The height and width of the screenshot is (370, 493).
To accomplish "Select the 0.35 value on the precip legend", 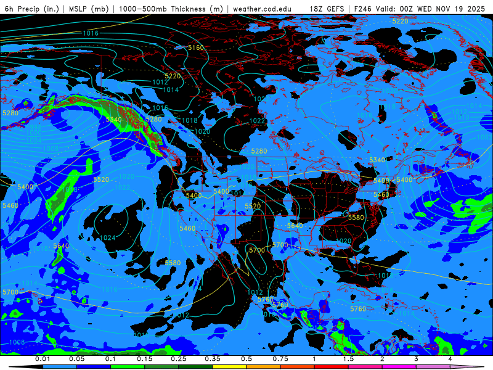I will tap(213, 359).
